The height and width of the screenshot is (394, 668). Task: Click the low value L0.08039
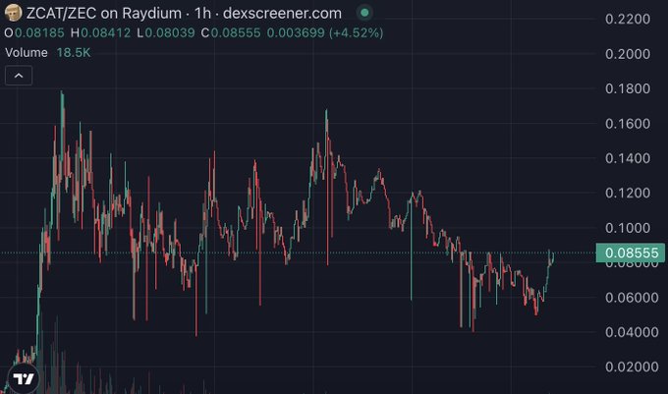[166, 32]
